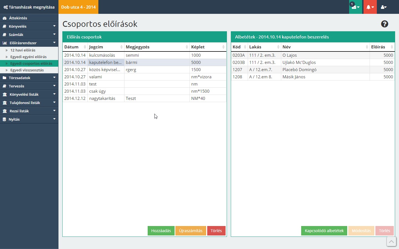
Task: Click the scroll-to-top arrow button
Action: tap(391, 242)
